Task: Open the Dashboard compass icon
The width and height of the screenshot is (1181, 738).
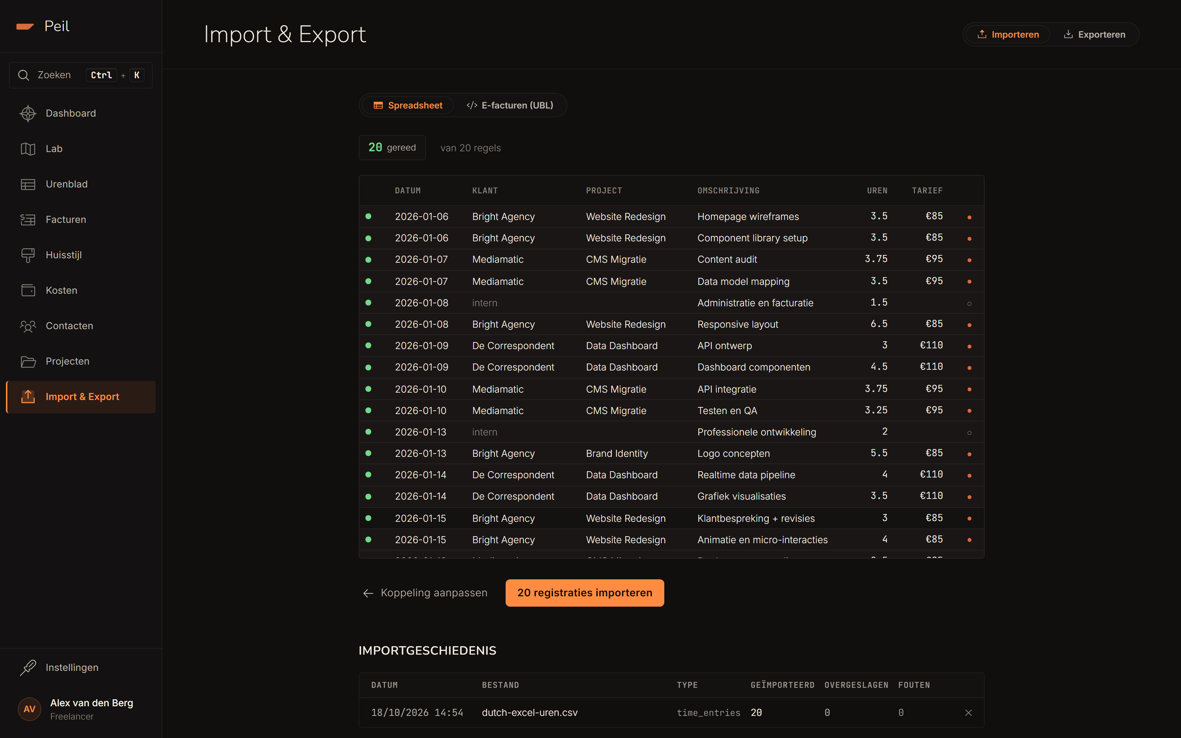Action: pos(28,113)
